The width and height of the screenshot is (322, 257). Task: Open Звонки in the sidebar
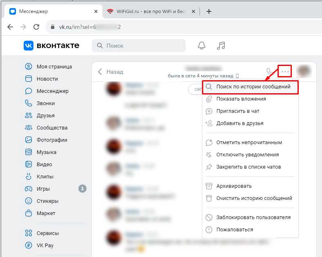[x=40, y=103]
